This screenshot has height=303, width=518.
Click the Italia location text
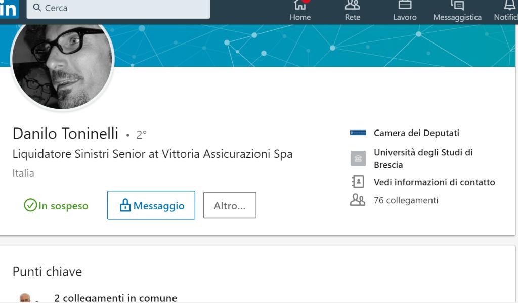tap(23, 173)
